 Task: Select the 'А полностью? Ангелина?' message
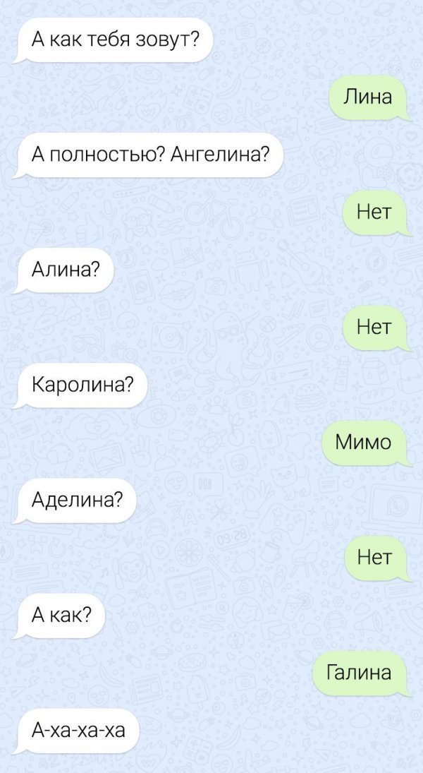(x=149, y=155)
